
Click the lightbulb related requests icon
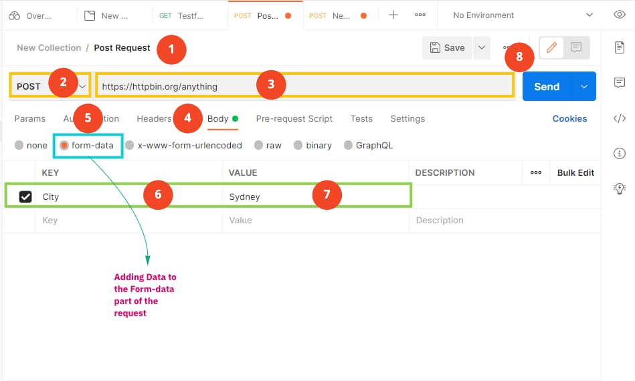tap(619, 188)
